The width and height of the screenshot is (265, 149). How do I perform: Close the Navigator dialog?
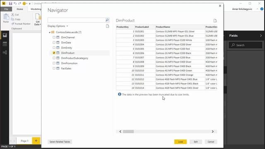220,6
